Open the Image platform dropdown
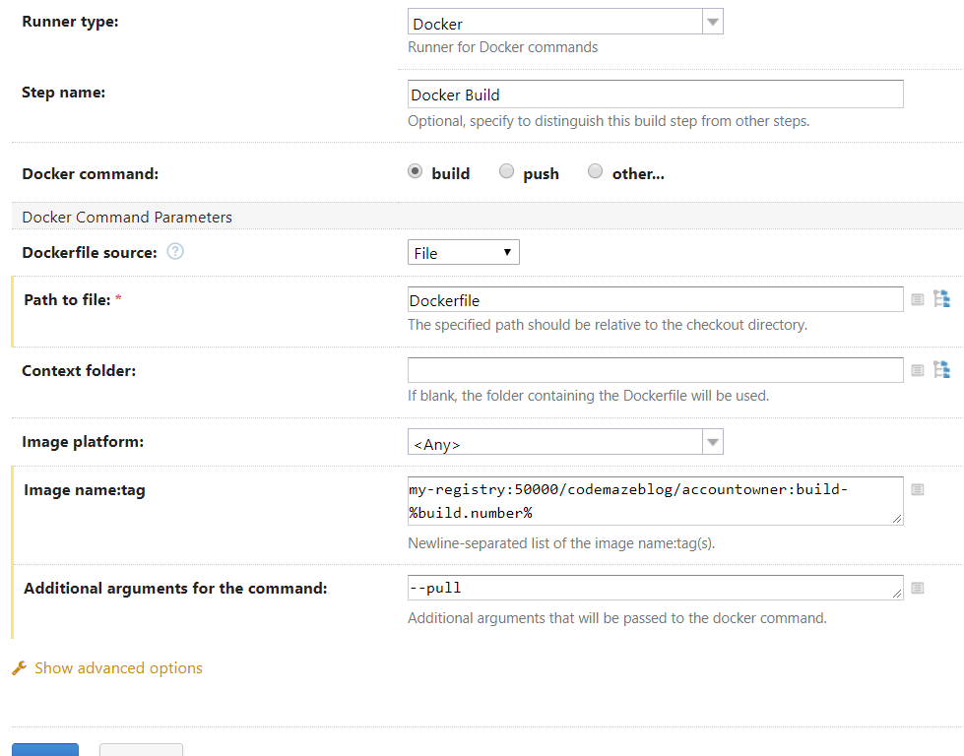This screenshot has width=964, height=756. tap(565, 443)
